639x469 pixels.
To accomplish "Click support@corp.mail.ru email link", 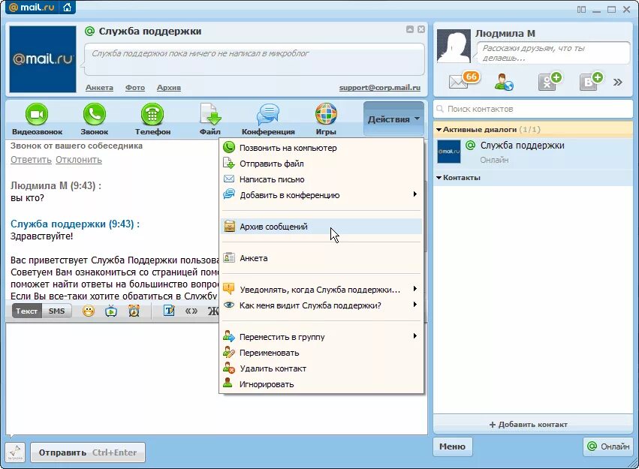I will [x=379, y=88].
